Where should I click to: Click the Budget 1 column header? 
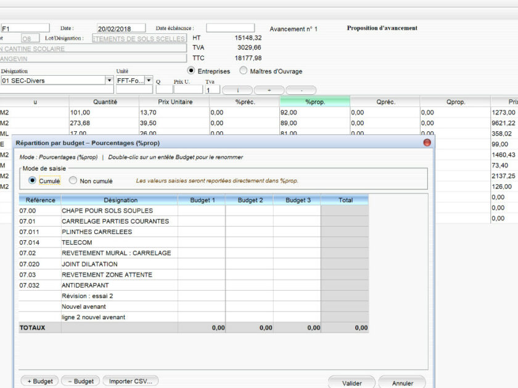(x=202, y=200)
